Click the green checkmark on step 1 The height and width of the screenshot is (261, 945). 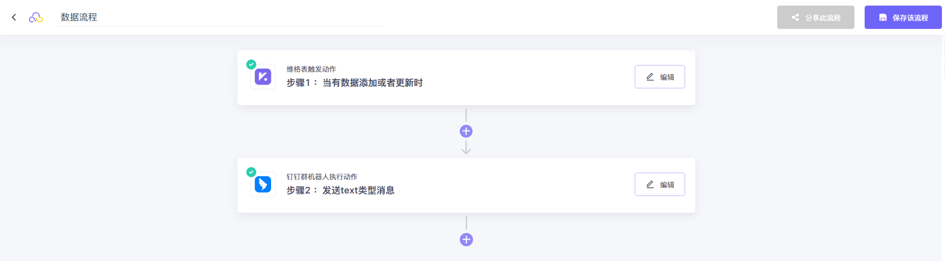click(251, 64)
